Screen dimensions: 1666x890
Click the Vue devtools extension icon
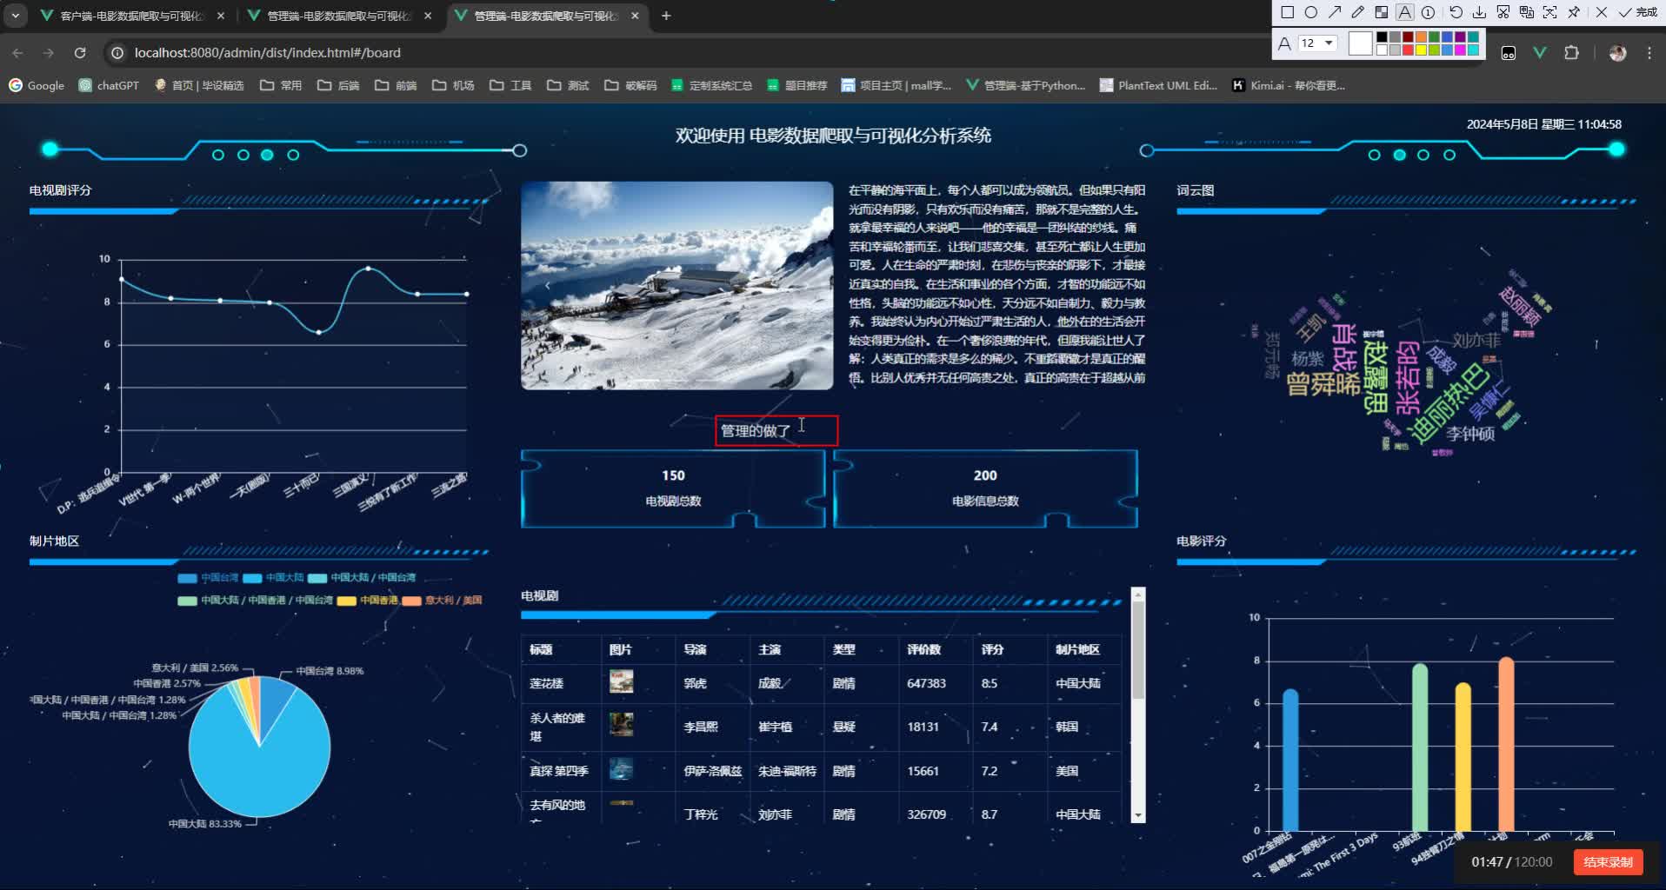[x=1540, y=53]
